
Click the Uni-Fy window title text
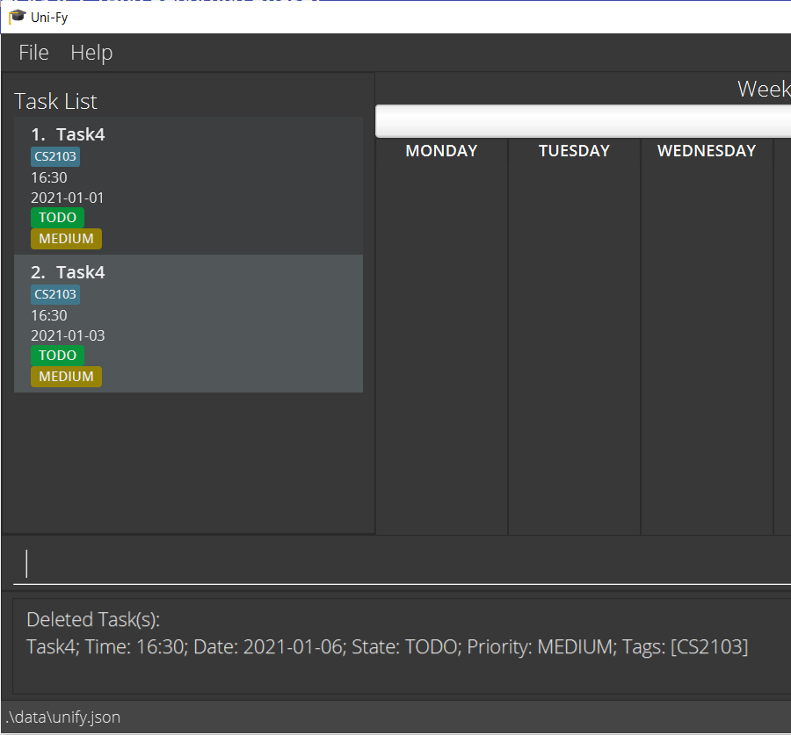[x=49, y=18]
